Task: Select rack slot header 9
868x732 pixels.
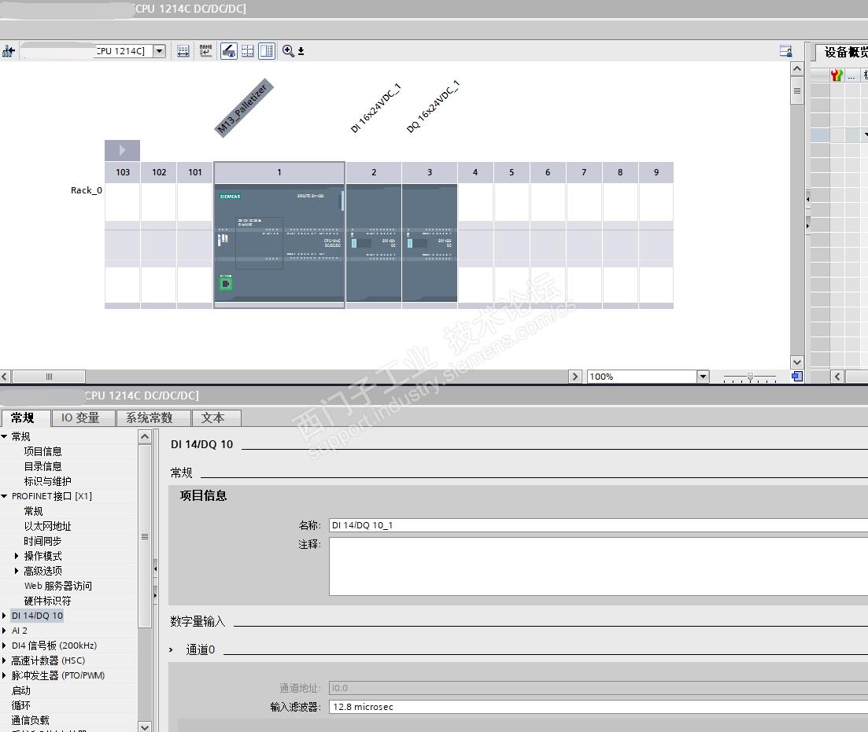Action: coord(656,173)
